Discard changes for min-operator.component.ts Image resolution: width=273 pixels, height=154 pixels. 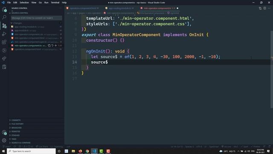[x=52, y=46]
